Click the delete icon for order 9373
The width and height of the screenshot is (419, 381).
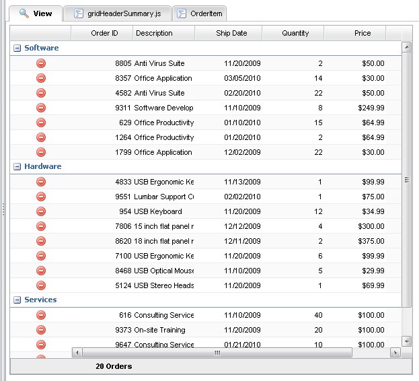point(40,330)
